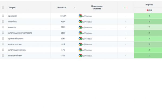Click search engine icon in монопод row

80,27
